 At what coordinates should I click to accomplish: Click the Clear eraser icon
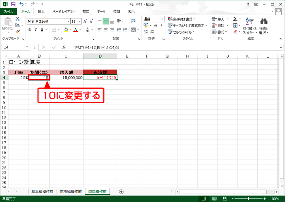(235, 32)
